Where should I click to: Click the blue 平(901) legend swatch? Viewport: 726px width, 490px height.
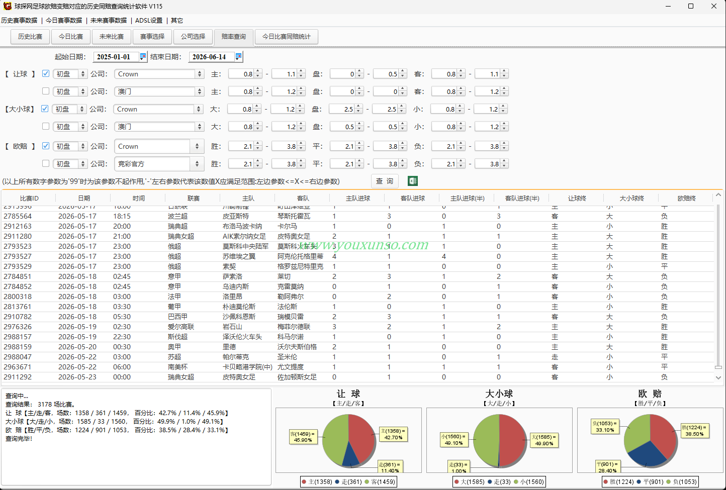coord(639,482)
